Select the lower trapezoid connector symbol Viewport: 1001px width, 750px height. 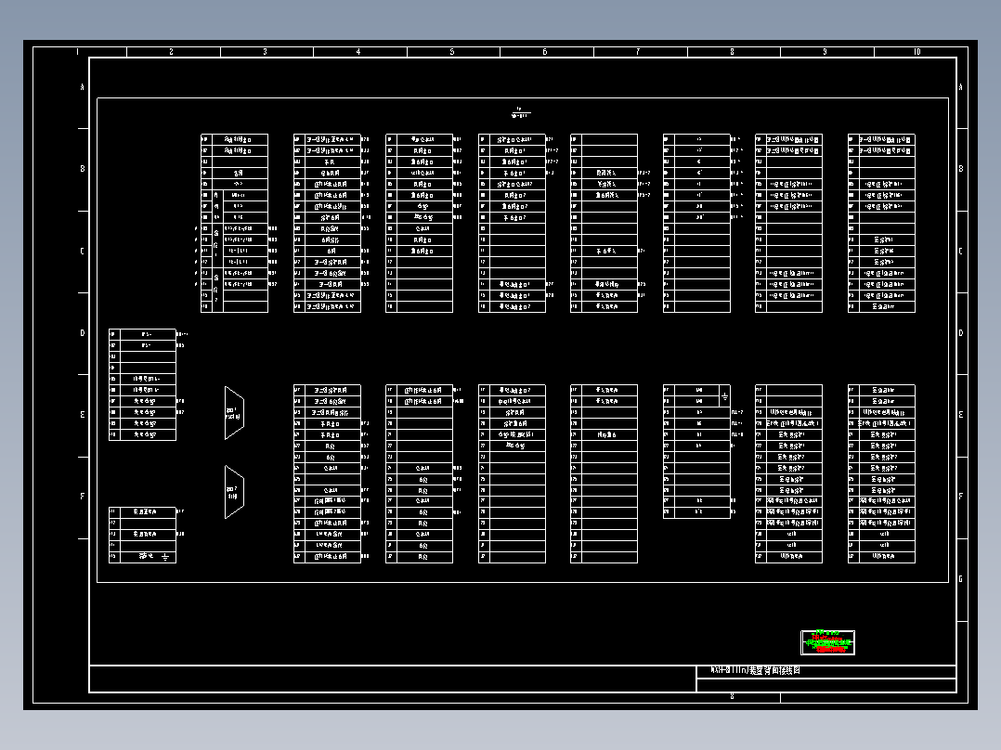click(234, 491)
